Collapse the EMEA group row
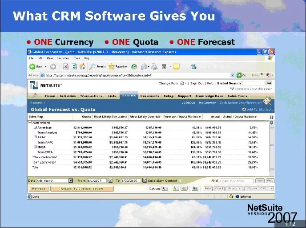 [x=35, y=147]
